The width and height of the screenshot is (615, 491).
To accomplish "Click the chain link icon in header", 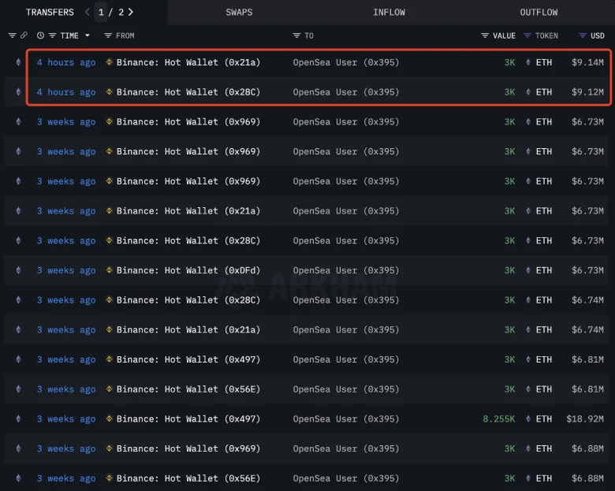I will (x=24, y=35).
